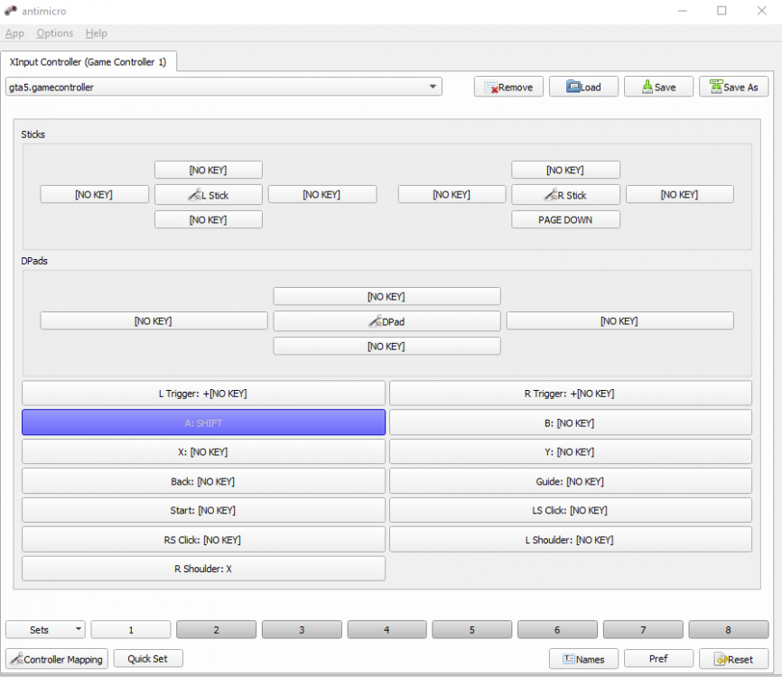Save the current profile
Image resolution: width=782 pixels, height=677 pixels.
click(658, 87)
